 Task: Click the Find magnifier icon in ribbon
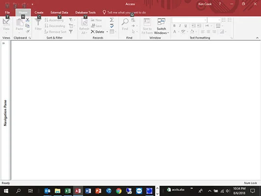point(125,22)
